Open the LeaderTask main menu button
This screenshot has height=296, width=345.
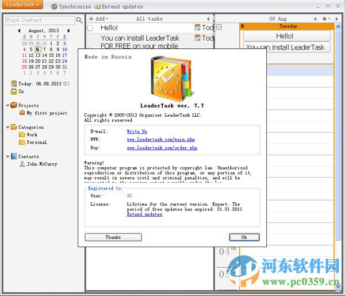click(x=22, y=5)
